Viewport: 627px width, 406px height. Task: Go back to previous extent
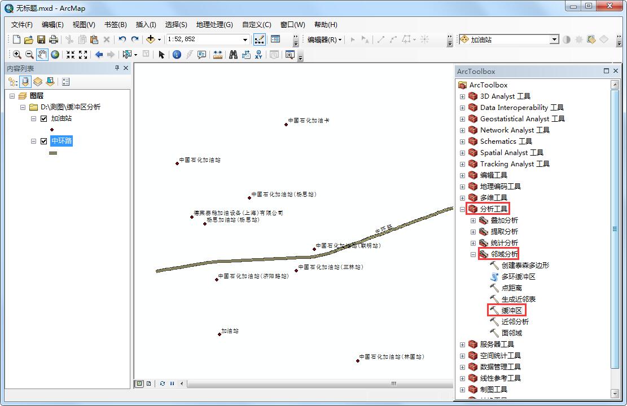point(99,54)
